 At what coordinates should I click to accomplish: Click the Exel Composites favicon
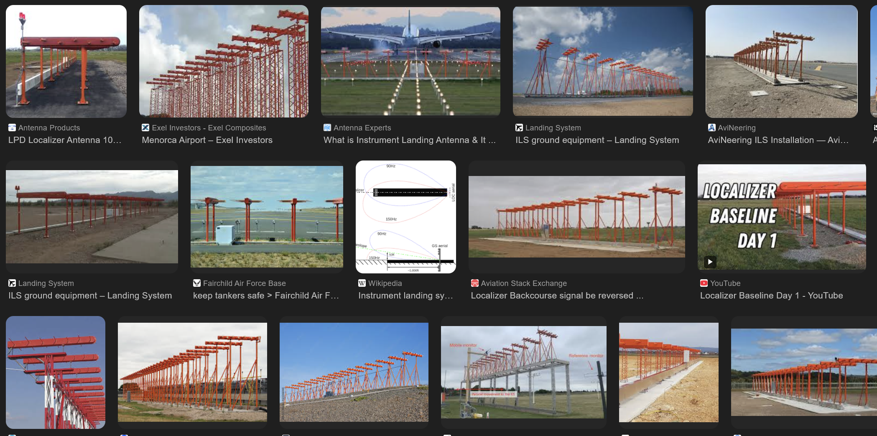(145, 127)
